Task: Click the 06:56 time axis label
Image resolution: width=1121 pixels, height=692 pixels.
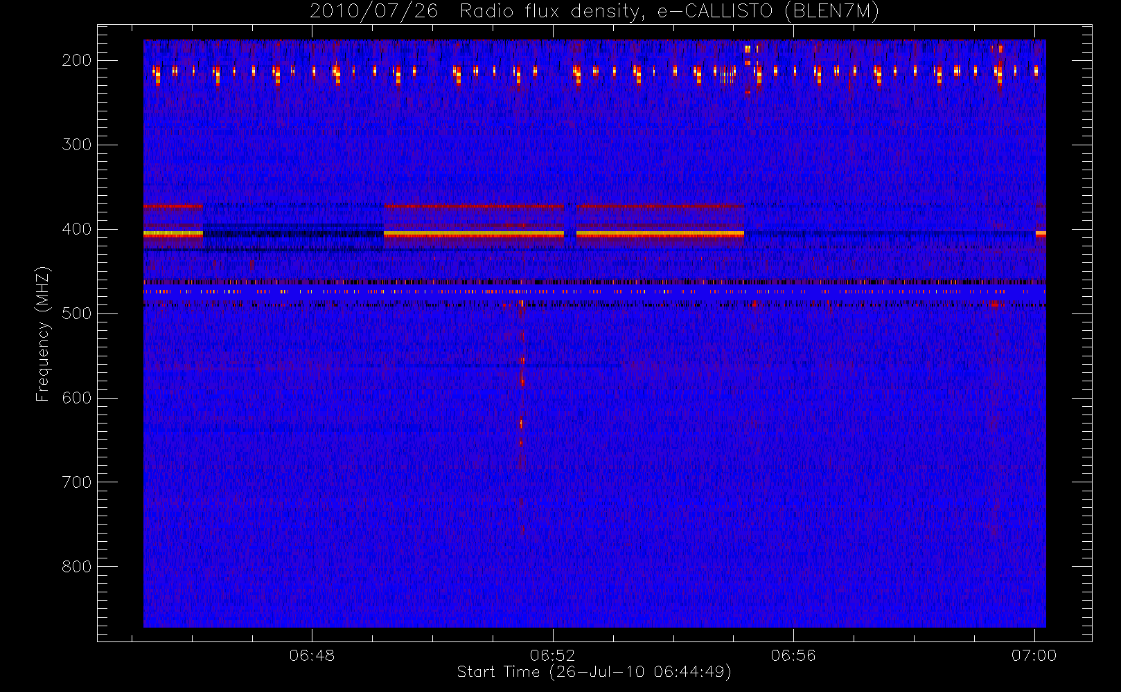Action: 793,655
